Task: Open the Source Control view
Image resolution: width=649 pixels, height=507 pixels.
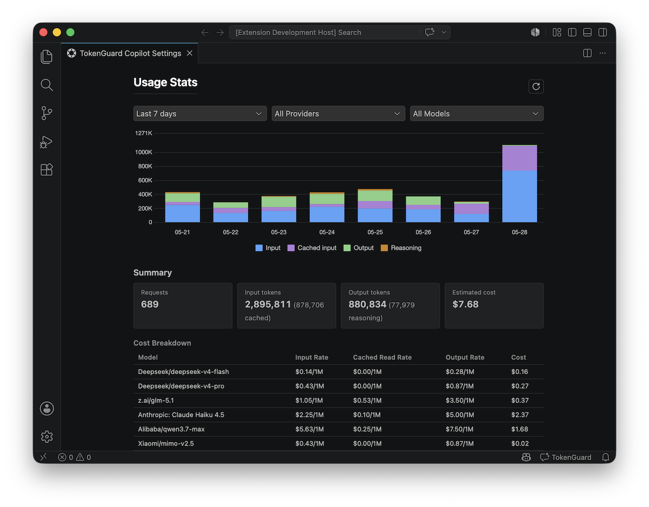Action: (47, 113)
